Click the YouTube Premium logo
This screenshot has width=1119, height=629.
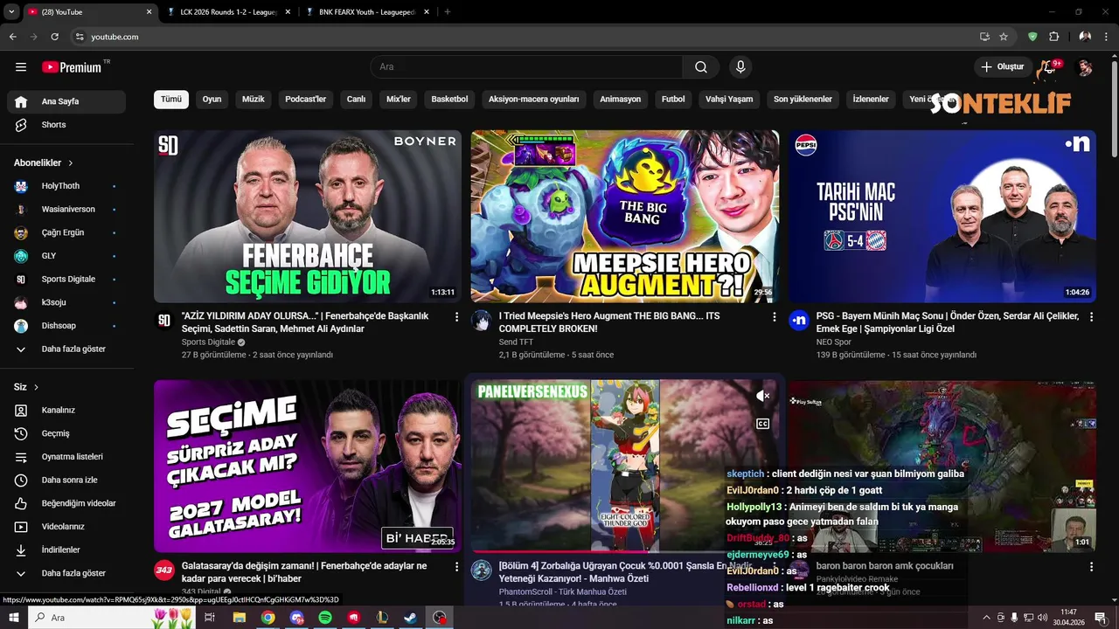72,67
